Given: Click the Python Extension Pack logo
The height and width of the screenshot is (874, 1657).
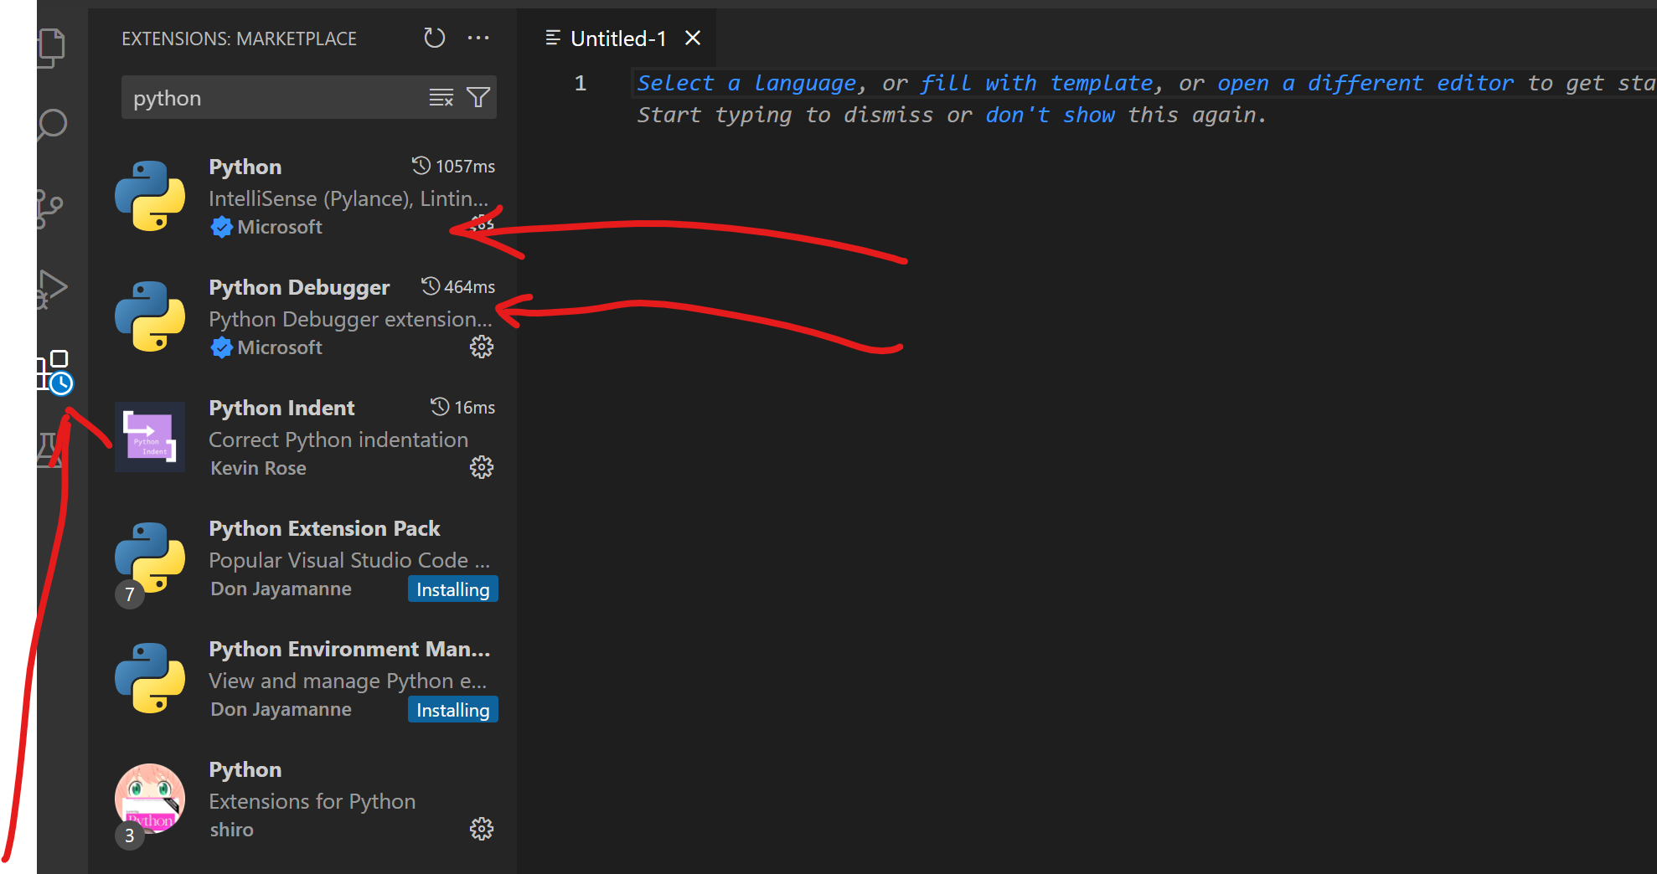Looking at the screenshot, I should (x=150, y=558).
